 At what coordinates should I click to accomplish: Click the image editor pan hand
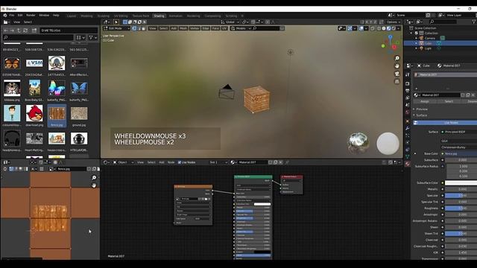point(94,185)
